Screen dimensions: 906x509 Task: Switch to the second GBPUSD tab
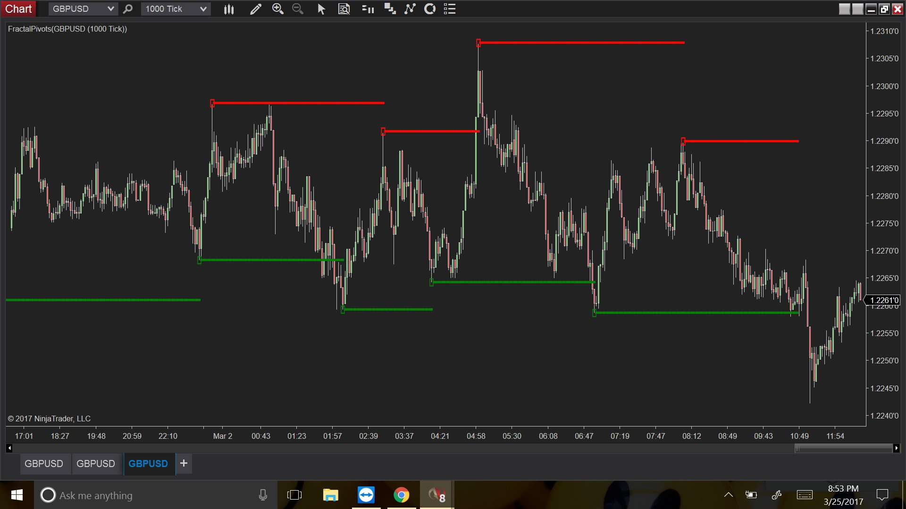click(x=96, y=464)
